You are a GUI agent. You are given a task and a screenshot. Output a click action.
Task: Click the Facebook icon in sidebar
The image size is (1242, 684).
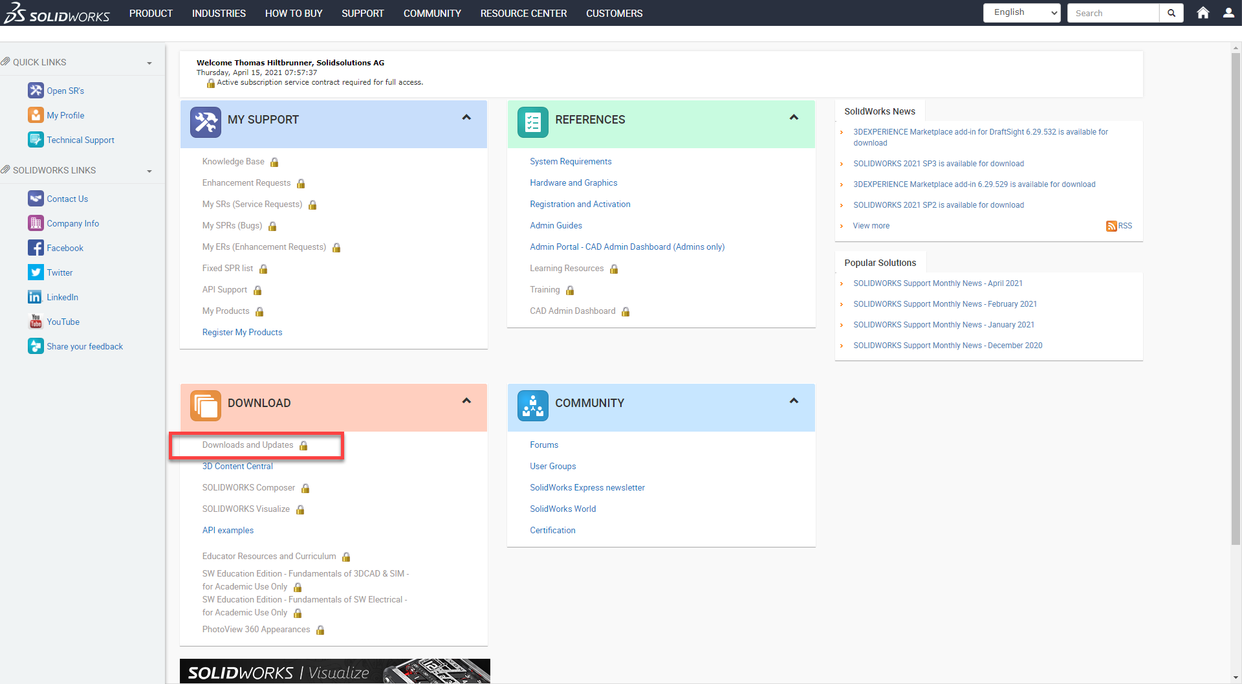[x=36, y=248]
